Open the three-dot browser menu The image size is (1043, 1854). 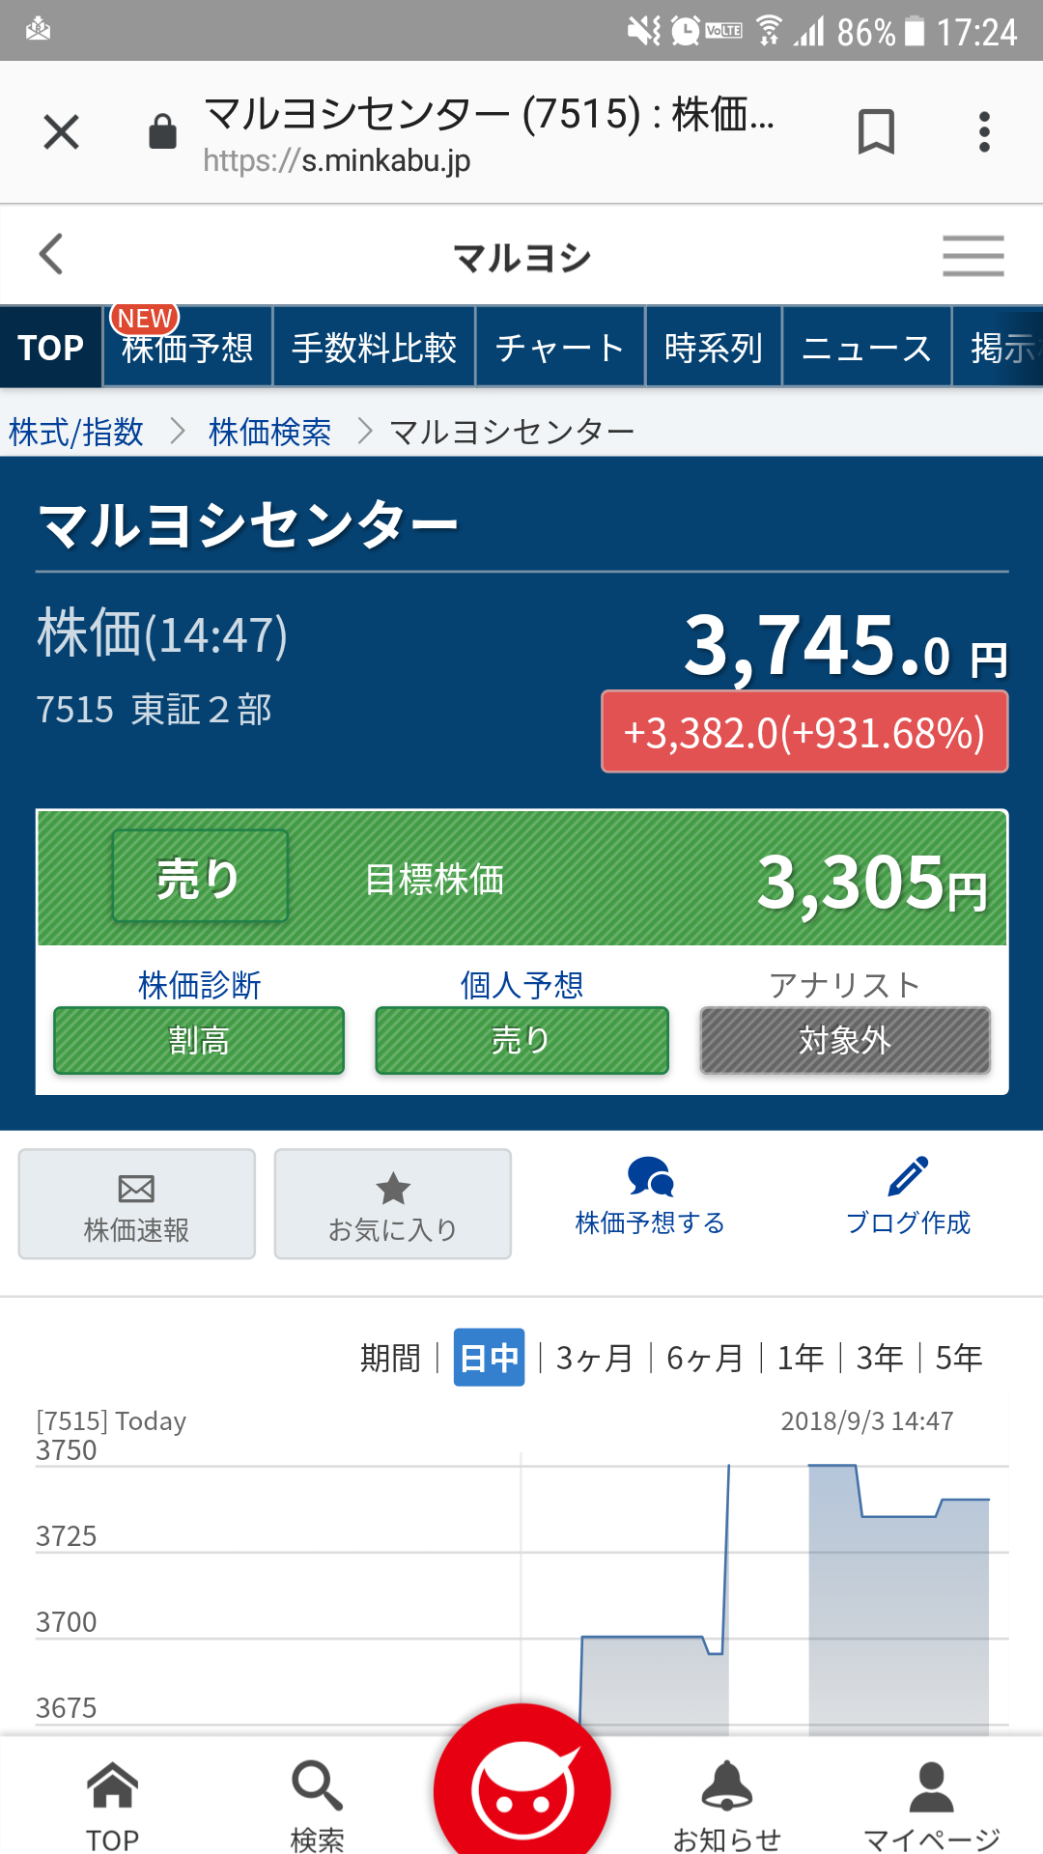point(984,131)
